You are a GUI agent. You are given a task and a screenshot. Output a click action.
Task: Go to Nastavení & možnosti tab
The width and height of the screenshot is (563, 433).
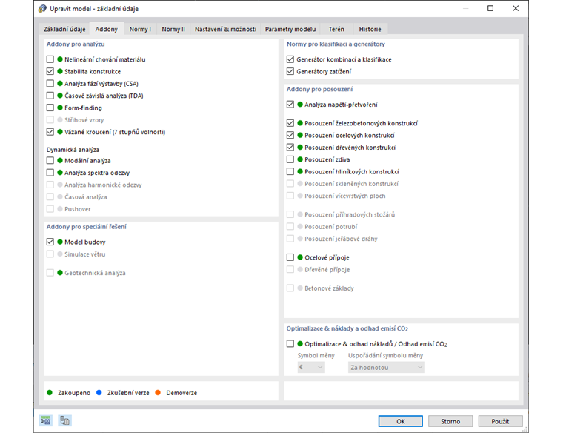pyautogui.click(x=225, y=29)
